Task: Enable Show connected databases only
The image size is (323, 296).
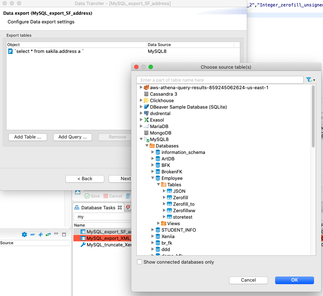Action: pyautogui.click(x=139, y=262)
